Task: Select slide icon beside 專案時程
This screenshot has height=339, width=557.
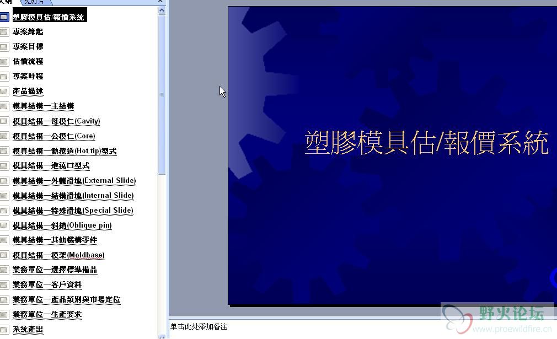Action: pyautogui.click(x=4, y=76)
